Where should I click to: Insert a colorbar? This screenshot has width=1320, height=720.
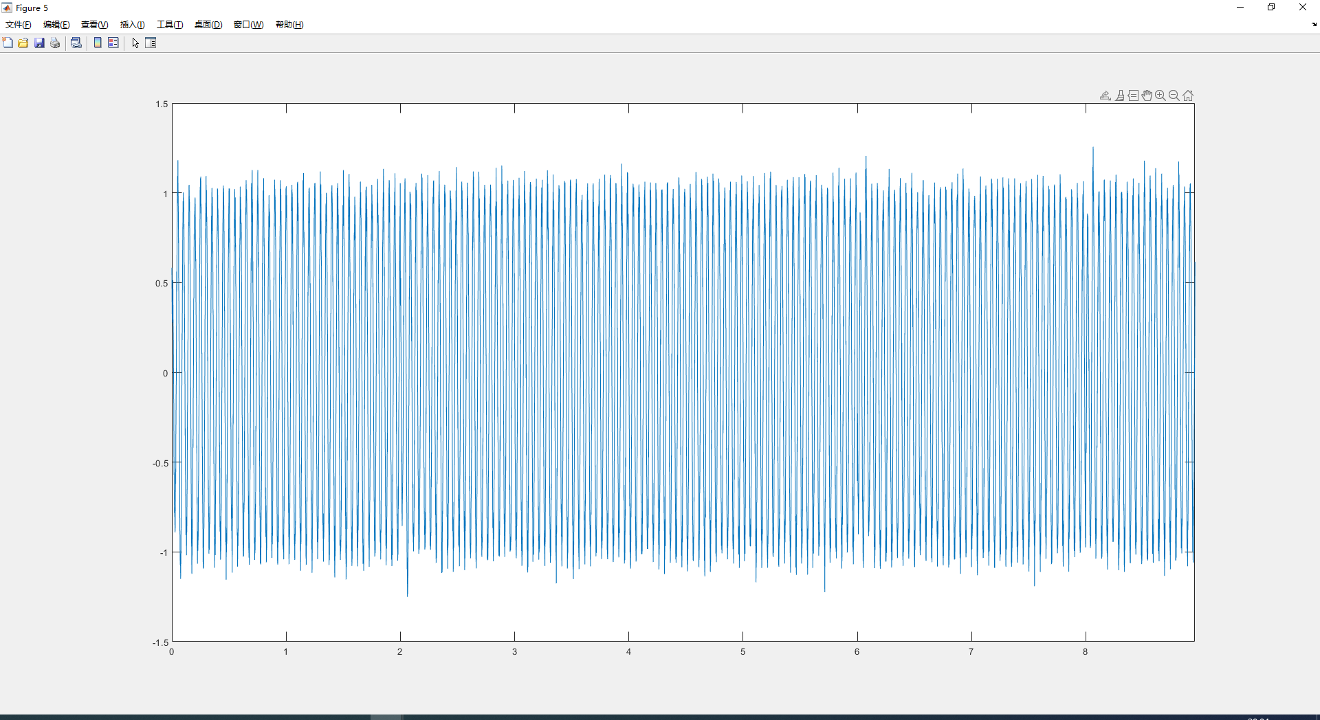[98, 43]
